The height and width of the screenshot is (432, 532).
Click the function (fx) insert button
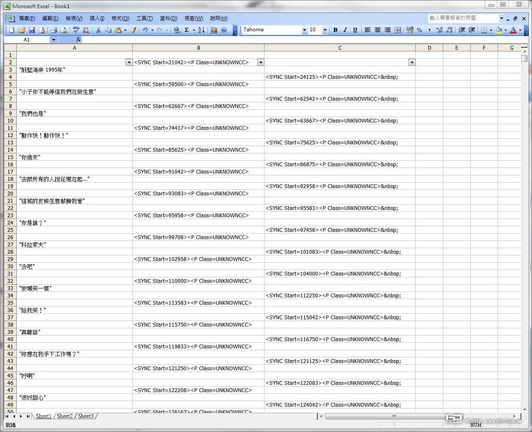click(x=78, y=39)
